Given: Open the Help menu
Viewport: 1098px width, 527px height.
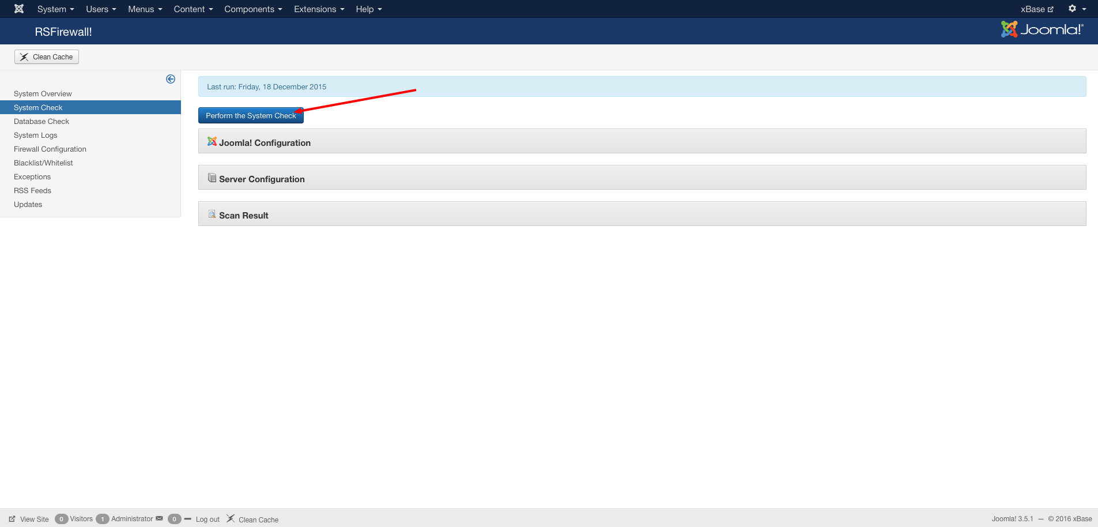Looking at the screenshot, I should tap(369, 9).
